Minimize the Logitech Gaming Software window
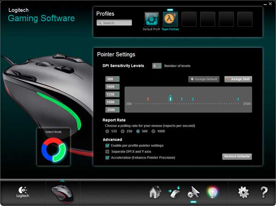 coord(265,4)
